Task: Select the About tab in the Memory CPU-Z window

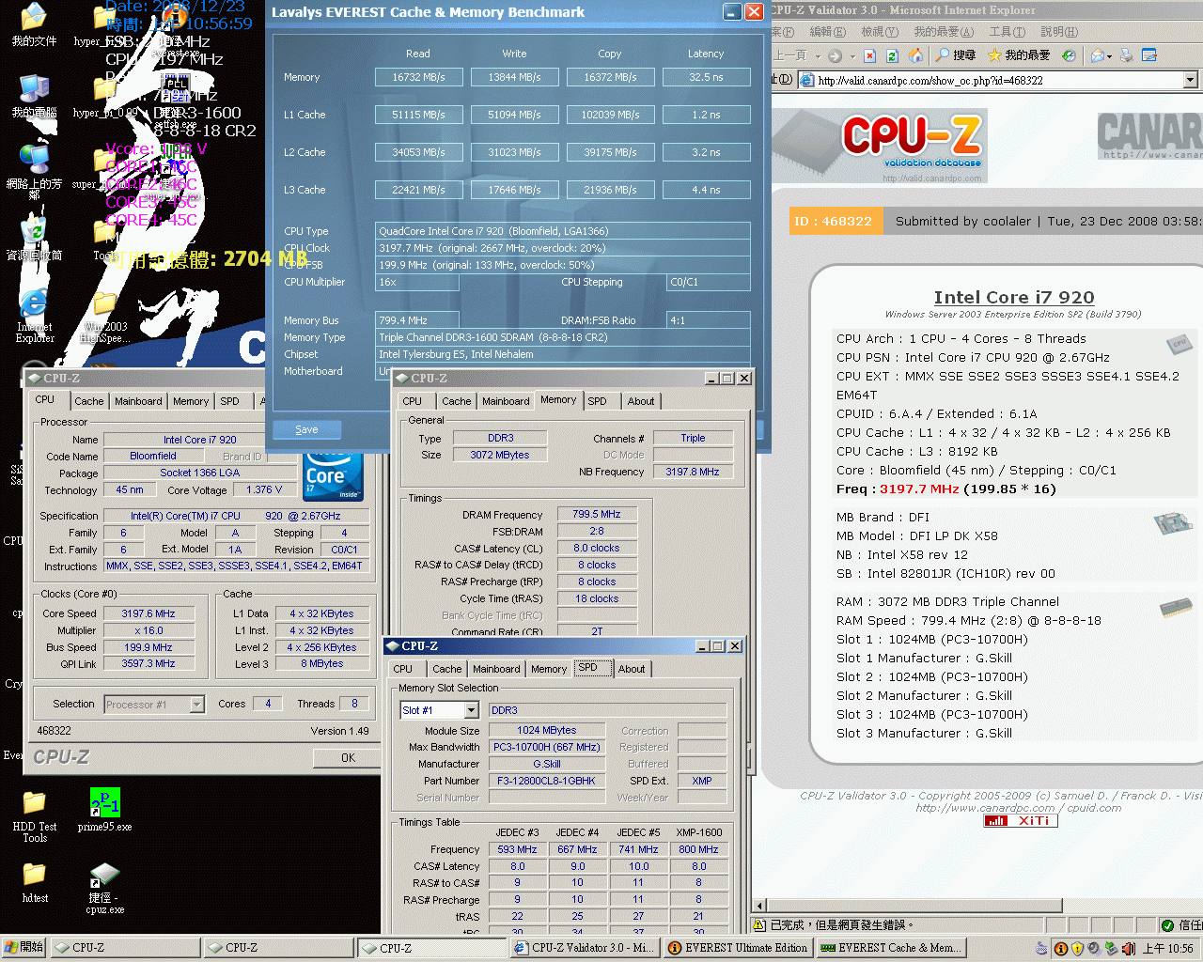Action: pyautogui.click(x=641, y=401)
